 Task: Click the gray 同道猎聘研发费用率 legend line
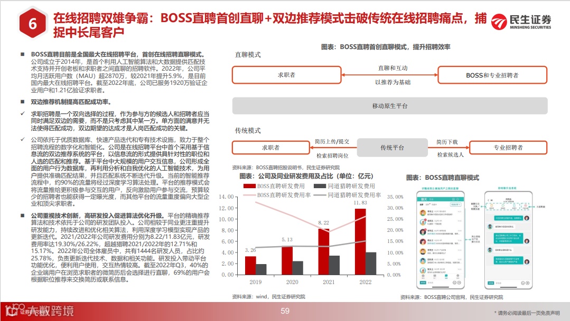pyautogui.click(x=320, y=195)
